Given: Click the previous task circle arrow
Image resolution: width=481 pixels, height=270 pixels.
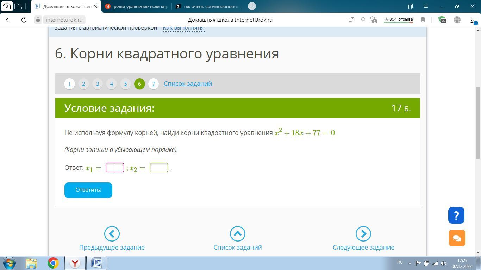Looking at the screenshot, I should pos(112,234).
